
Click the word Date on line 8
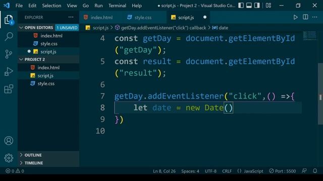tap(214, 108)
